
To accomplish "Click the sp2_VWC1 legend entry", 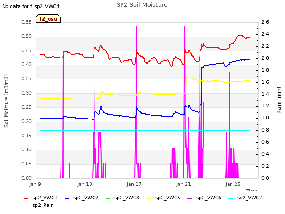I will [41, 198].
